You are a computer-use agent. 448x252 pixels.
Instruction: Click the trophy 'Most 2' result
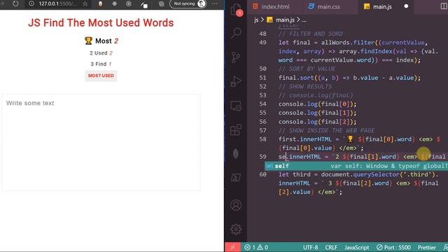click(101, 41)
